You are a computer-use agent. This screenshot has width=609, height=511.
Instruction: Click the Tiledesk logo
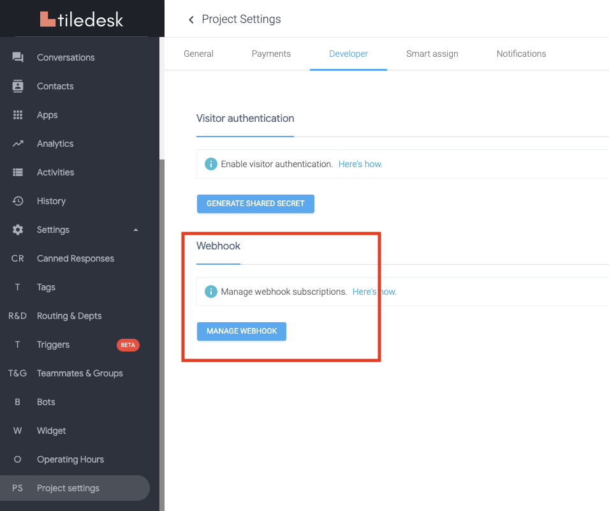point(82,19)
